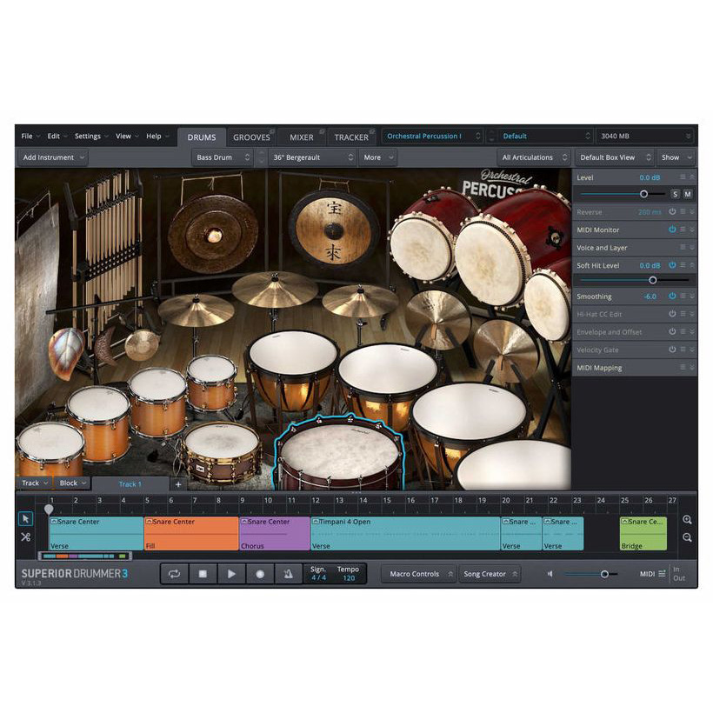Open the Default preset selector

tap(545, 136)
